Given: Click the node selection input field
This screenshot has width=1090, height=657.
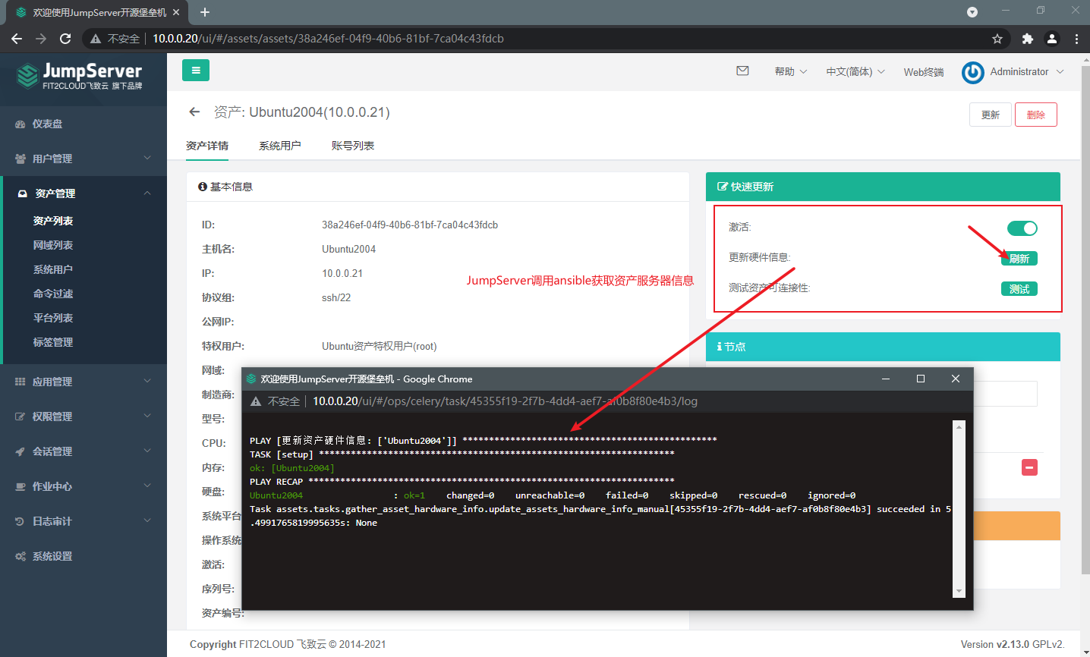Looking at the screenshot, I should [x=1005, y=394].
